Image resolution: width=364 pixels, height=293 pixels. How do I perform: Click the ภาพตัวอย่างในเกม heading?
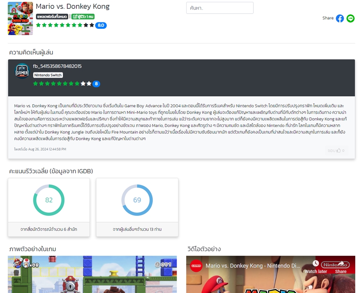tap(33, 249)
